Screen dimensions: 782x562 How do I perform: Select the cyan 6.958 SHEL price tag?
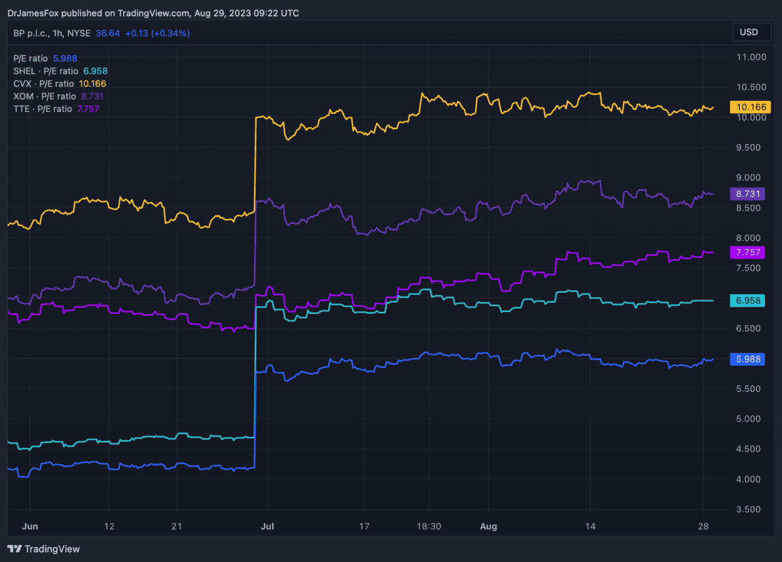point(749,300)
